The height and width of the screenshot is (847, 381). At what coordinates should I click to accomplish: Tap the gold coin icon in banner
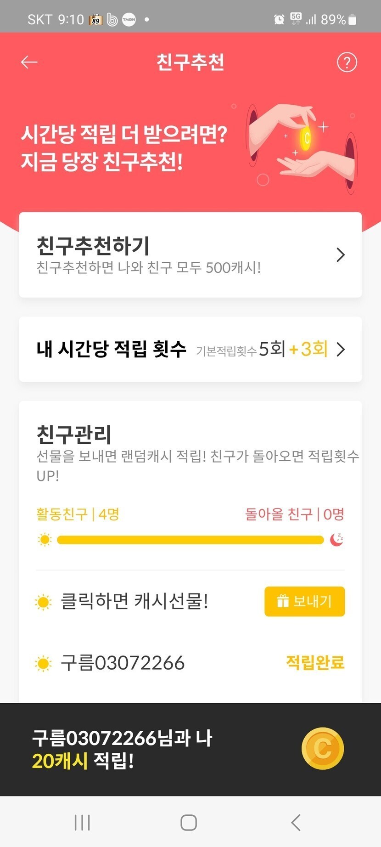coord(323,748)
